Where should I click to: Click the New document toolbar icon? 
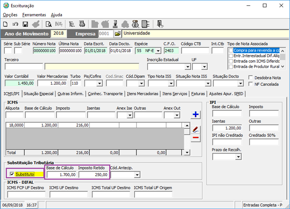[x=6, y=24]
